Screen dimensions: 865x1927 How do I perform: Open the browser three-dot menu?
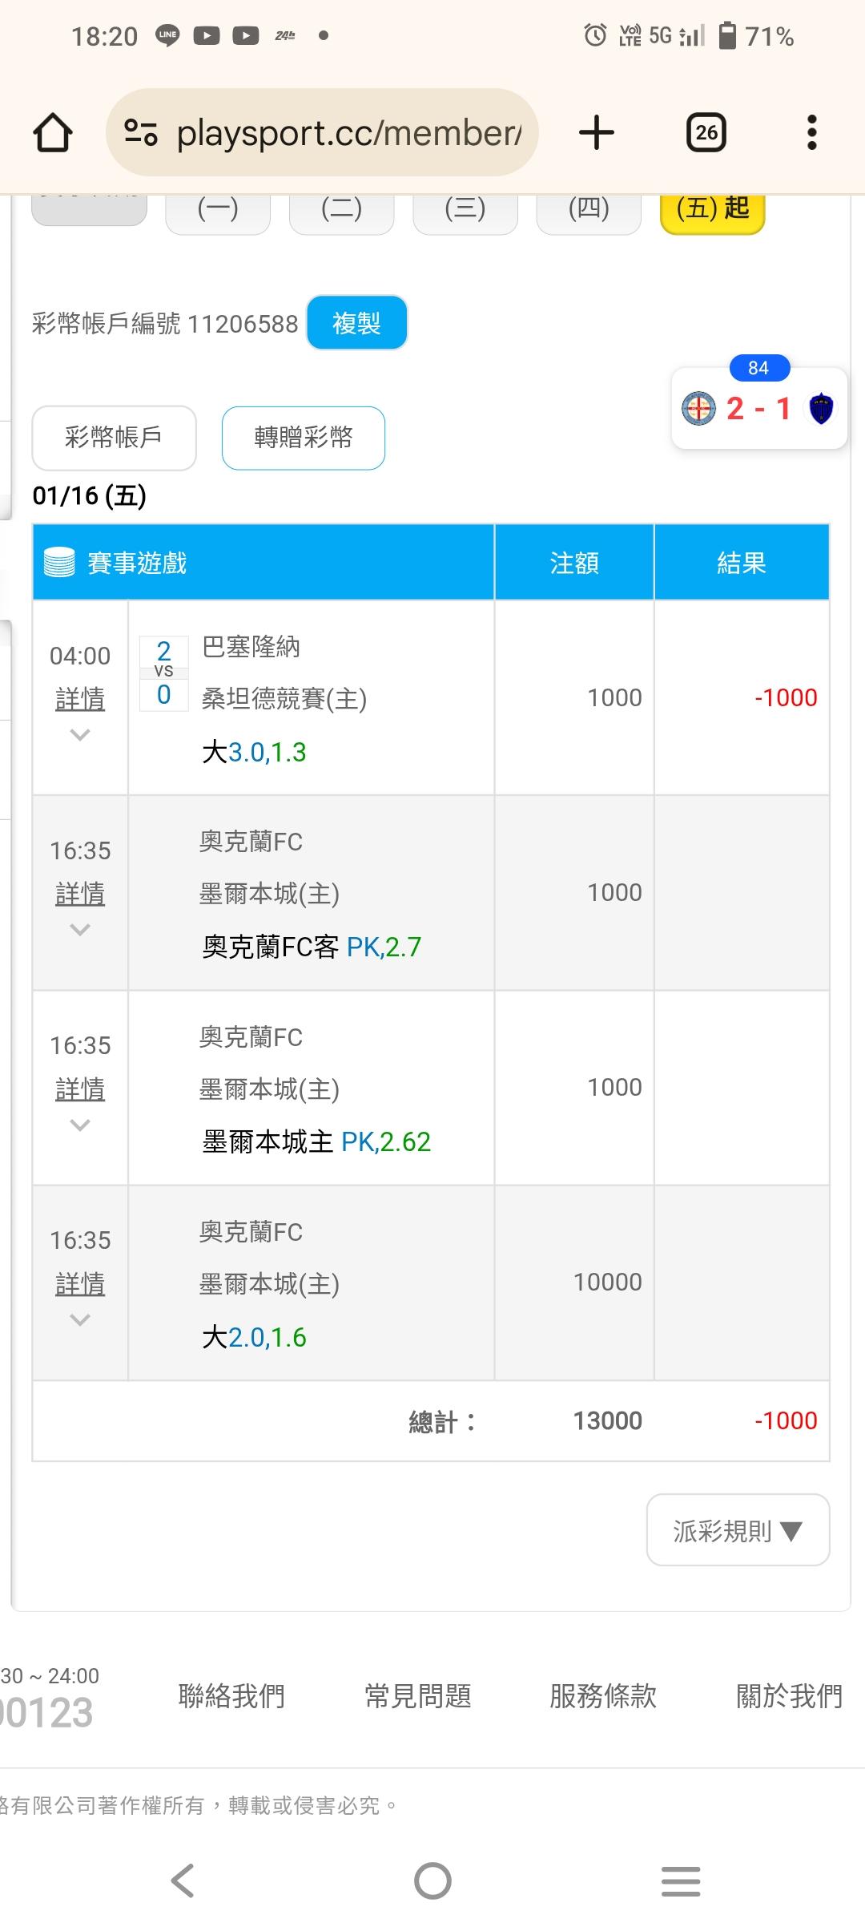[x=811, y=132]
